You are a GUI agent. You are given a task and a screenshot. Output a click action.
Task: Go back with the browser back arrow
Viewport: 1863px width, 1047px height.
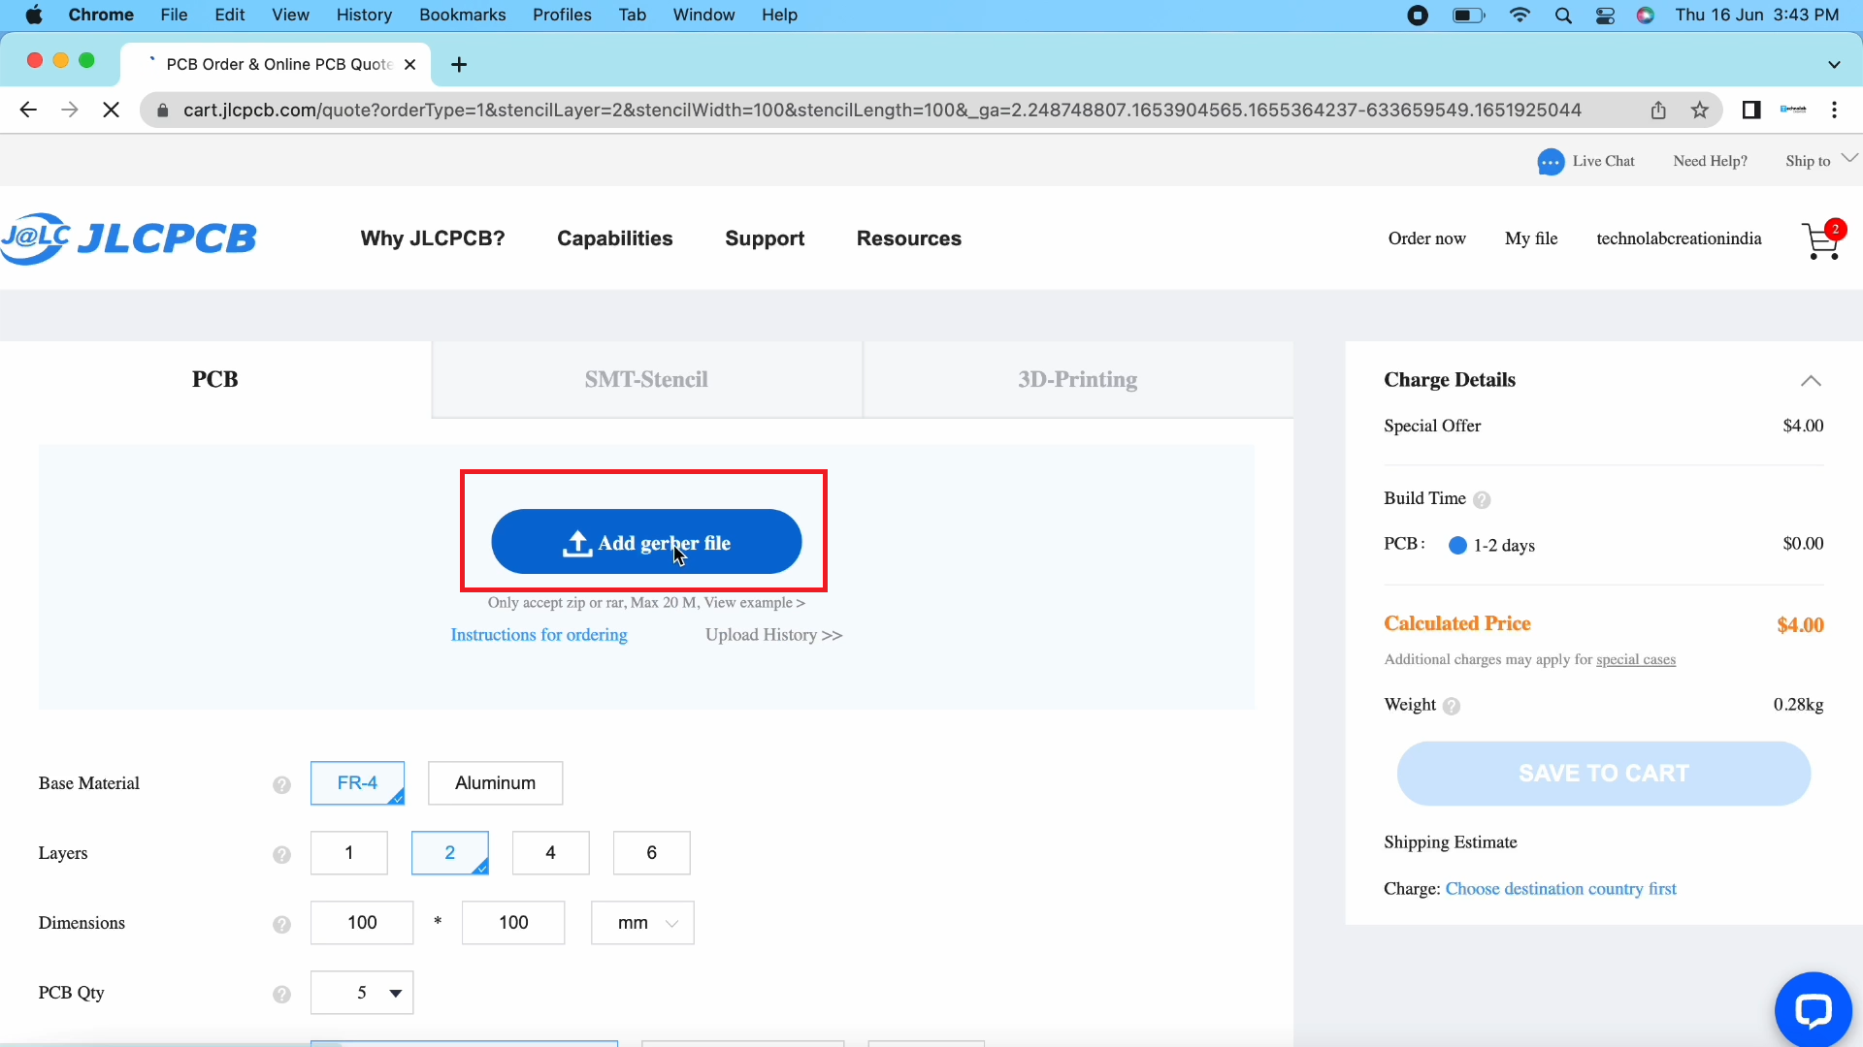tap(28, 111)
